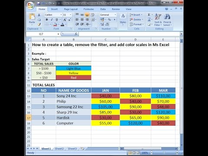Toggle Center horizontal alignment
Screen dimensions: 208x156
[x=82, y=19]
